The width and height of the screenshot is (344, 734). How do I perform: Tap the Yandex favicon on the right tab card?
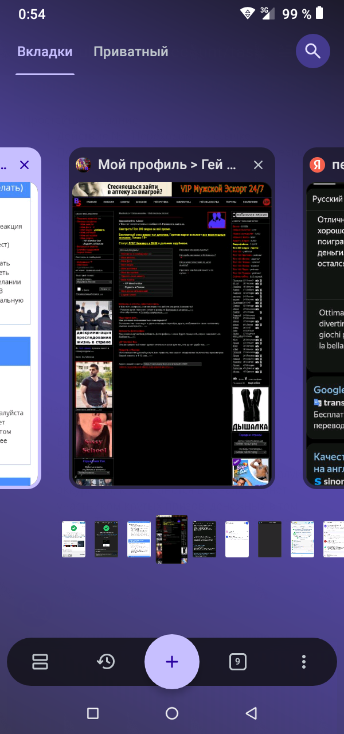tap(317, 165)
